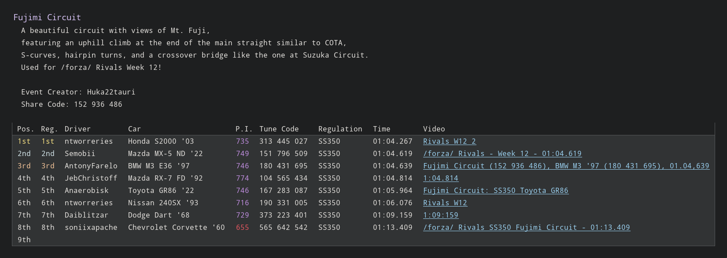The height and width of the screenshot is (258, 727).
Task: Open the 'Rivals W12 2' video link
Action: pyautogui.click(x=450, y=141)
